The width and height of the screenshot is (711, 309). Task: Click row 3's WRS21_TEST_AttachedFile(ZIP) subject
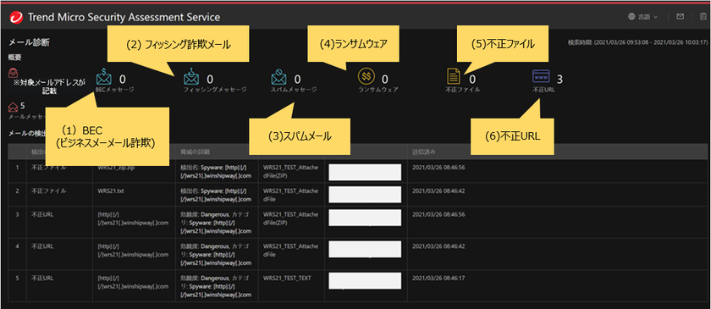click(290, 218)
